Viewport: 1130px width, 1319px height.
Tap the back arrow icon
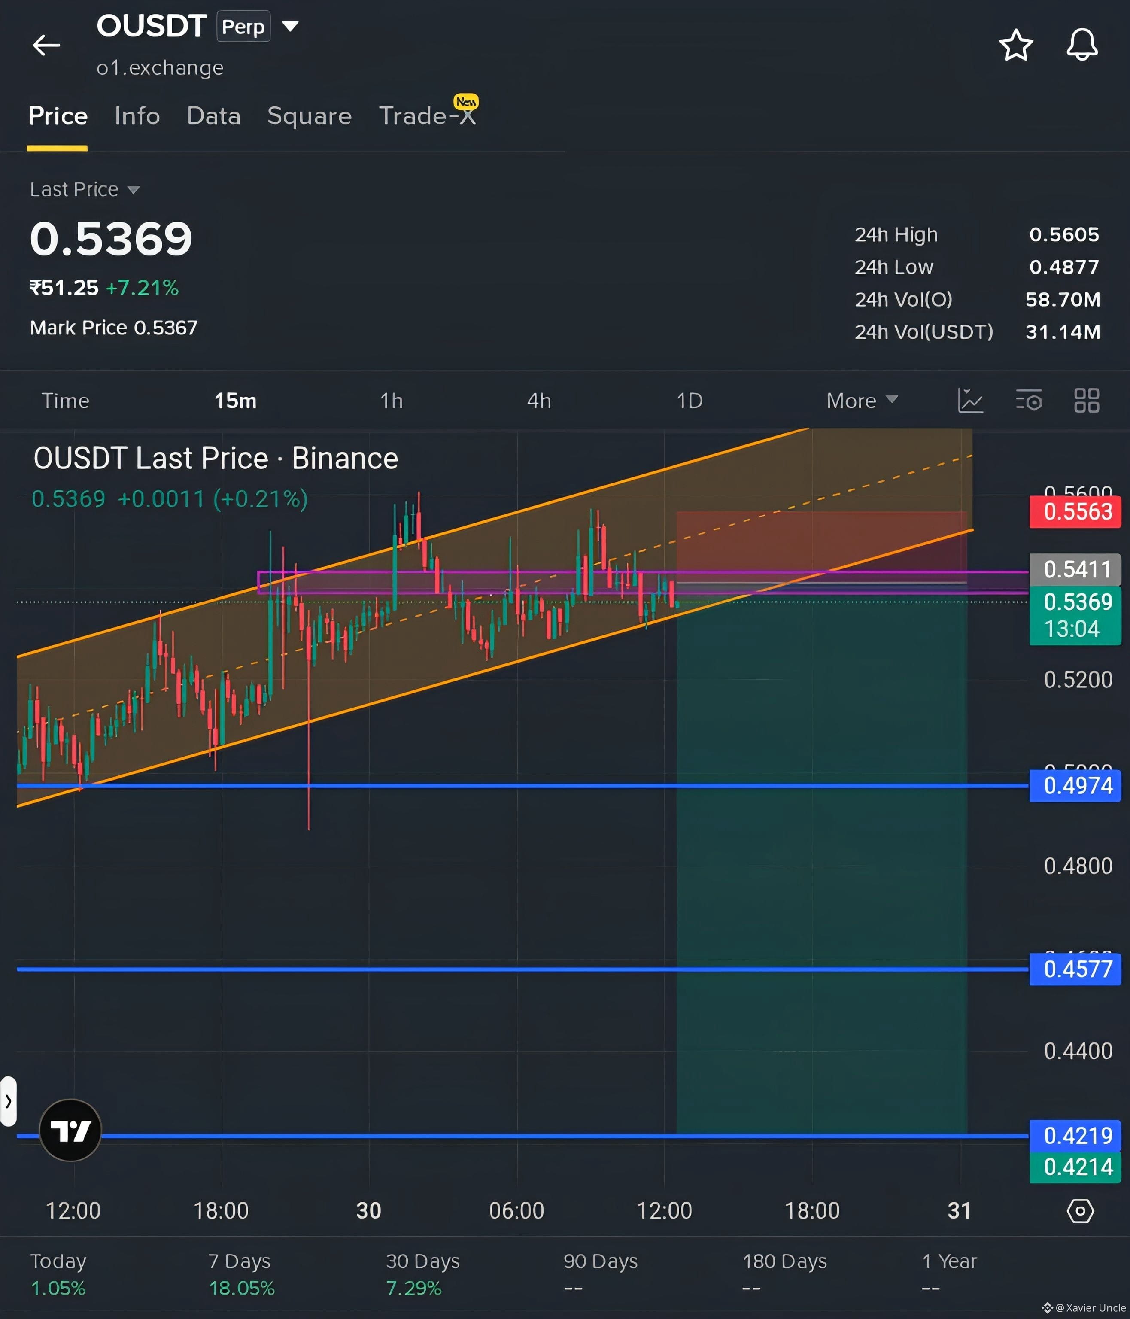46,45
